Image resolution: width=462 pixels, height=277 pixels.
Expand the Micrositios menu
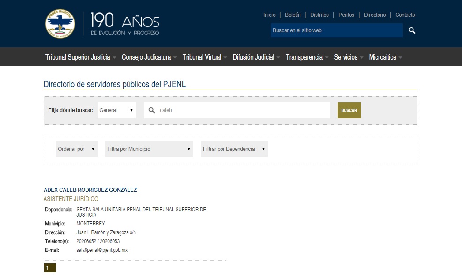385,57
